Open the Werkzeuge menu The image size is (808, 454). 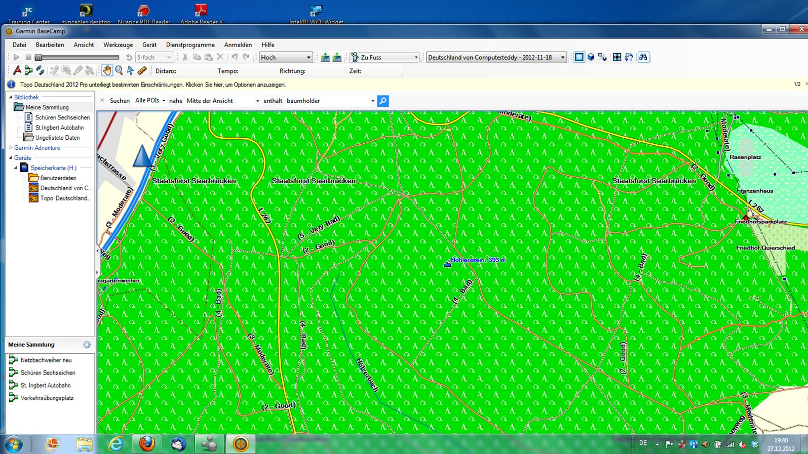(x=118, y=45)
